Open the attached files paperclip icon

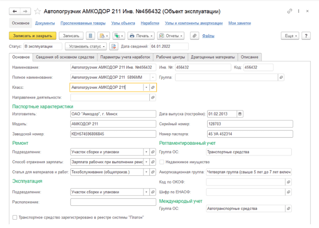click(194, 36)
